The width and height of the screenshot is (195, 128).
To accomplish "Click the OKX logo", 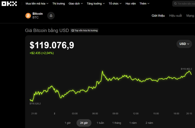I will [10, 4].
